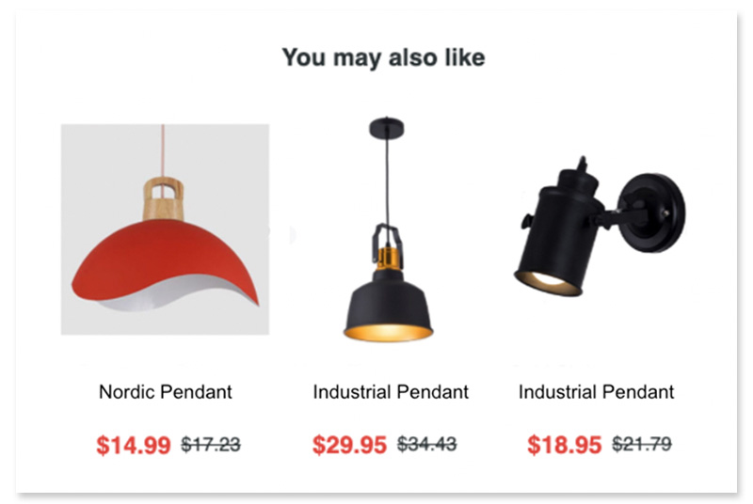Open the red Nordic Pendant product image
The height and width of the screenshot is (504, 753).
click(x=165, y=229)
